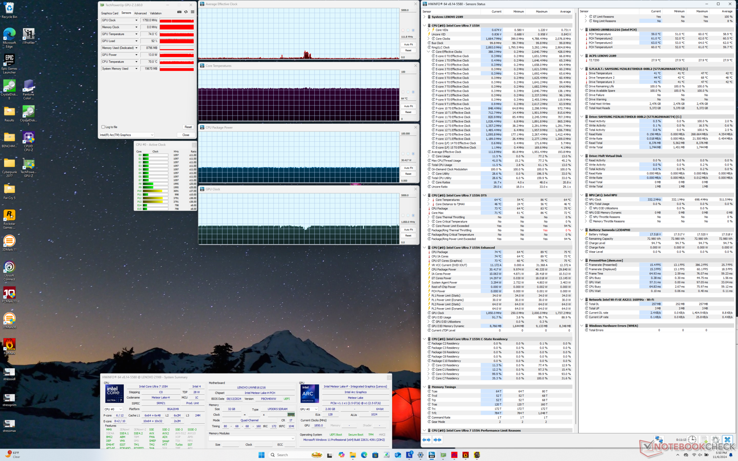Click the blue X close sensors icon

click(727, 439)
